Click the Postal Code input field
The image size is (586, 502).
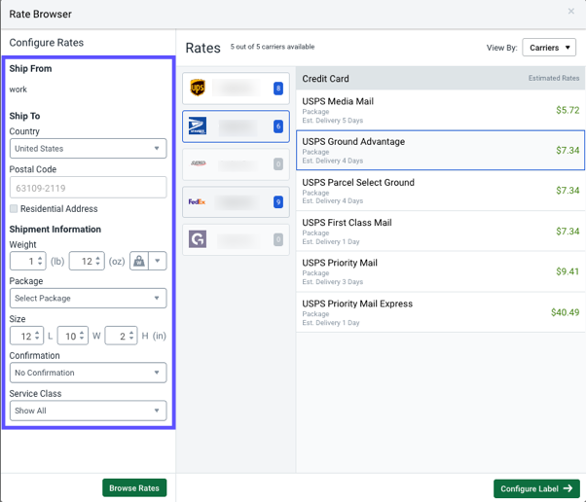[89, 188]
